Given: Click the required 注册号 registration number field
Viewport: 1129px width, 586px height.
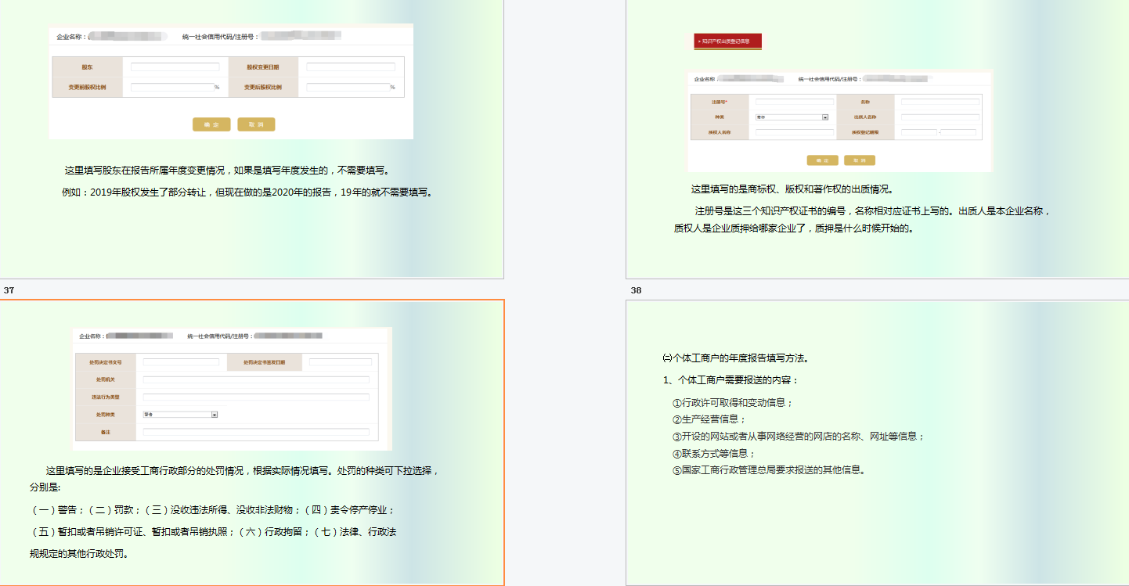Looking at the screenshot, I should click(795, 102).
